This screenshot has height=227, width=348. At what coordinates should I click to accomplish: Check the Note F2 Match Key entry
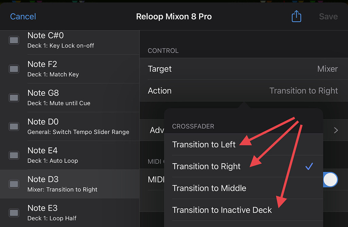click(14, 69)
